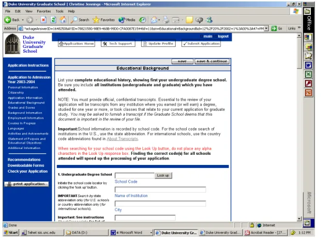This screenshot has height=238, width=321.
Task: Click the green Go button
Action: click(x=277, y=29)
